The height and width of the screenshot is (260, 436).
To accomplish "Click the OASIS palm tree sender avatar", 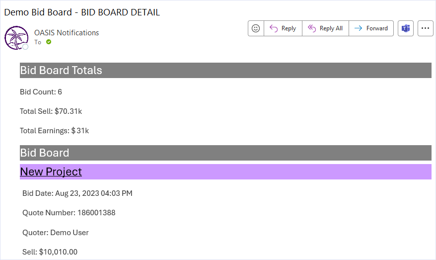I will tap(16, 38).
